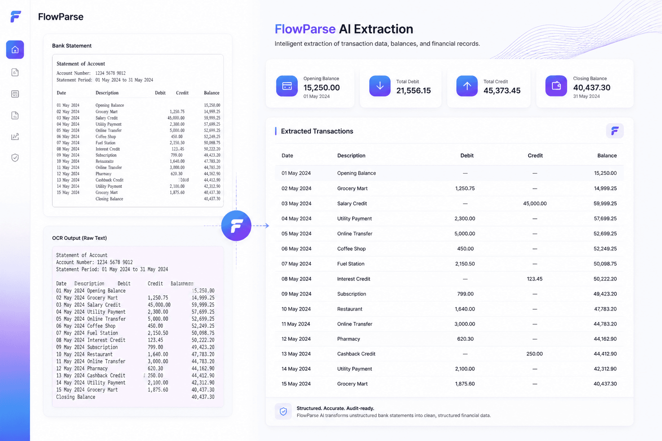The width and height of the screenshot is (662, 441).
Task: Click the Total Credit value 45,373.45
Action: coord(502,91)
